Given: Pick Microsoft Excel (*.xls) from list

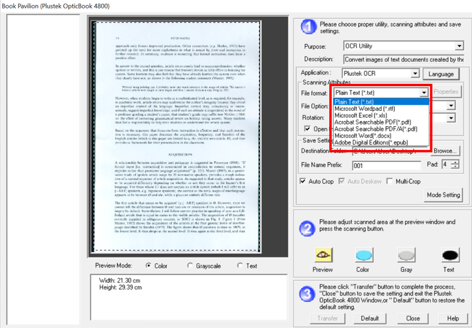Looking at the screenshot, I should [361, 115].
